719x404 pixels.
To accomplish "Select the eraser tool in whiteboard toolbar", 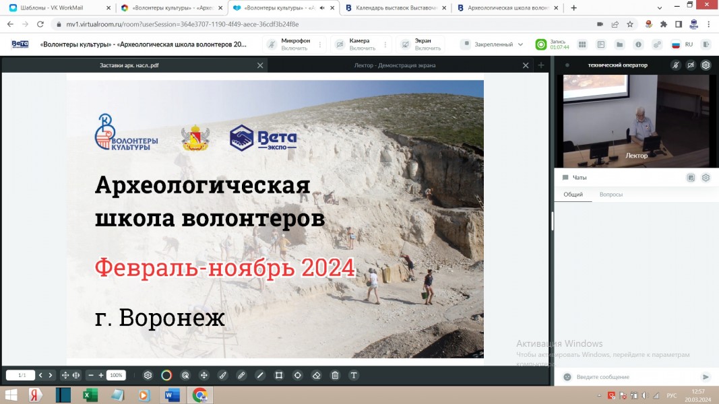I will (x=316, y=375).
